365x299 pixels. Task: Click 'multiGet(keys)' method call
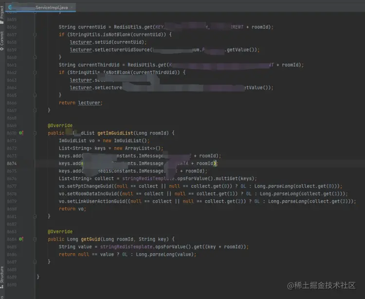235,179
